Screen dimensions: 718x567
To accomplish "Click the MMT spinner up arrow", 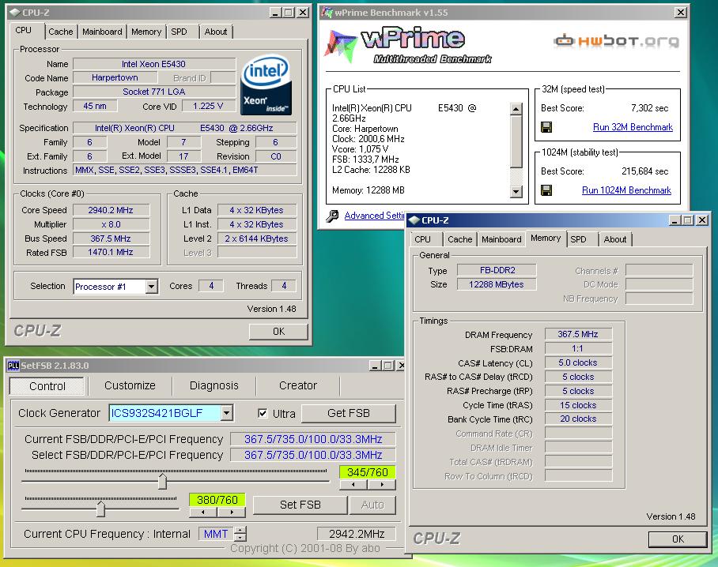I will 240,530.
